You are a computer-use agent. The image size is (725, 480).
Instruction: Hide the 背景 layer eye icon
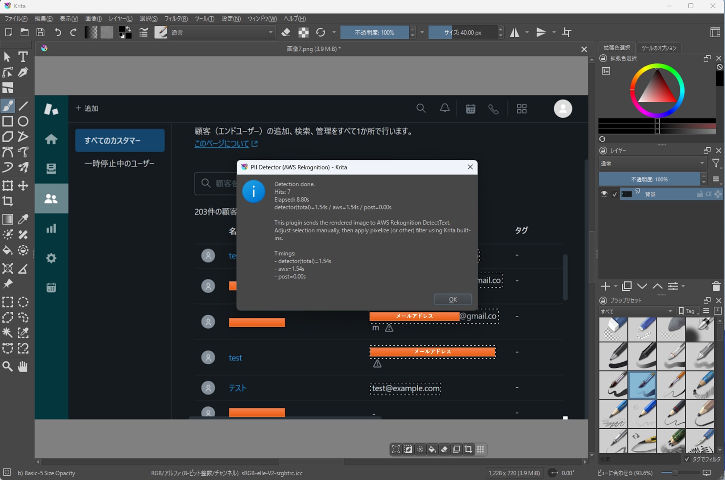604,194
